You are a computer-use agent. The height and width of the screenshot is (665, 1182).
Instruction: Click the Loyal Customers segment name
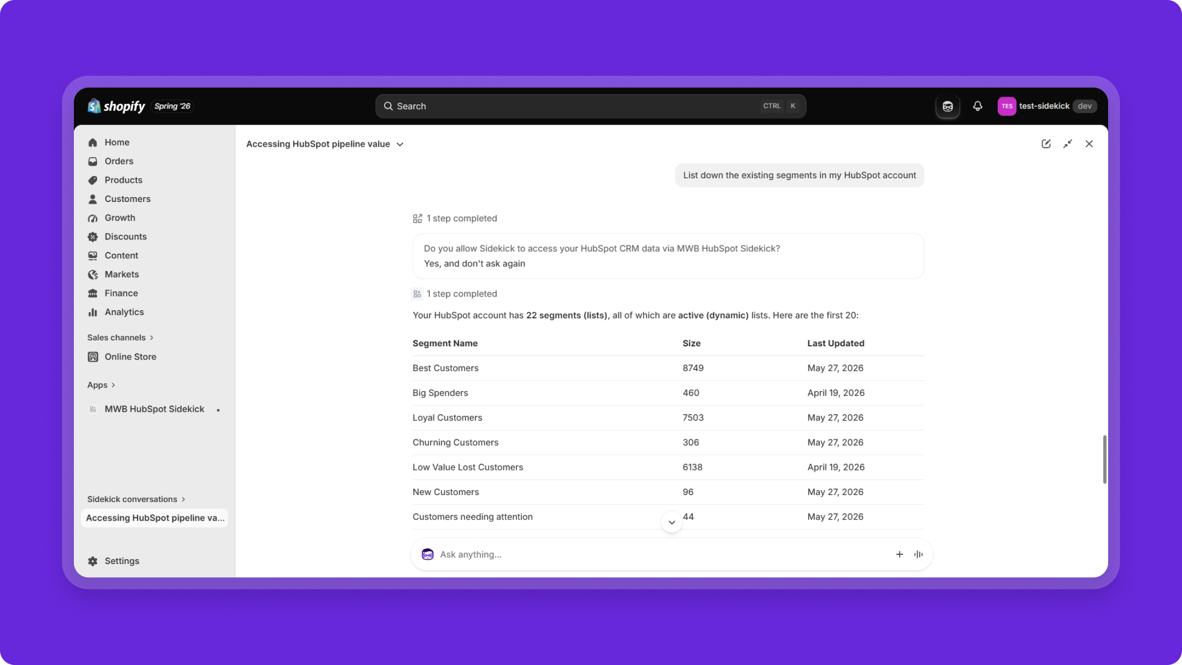click(447, 417)
